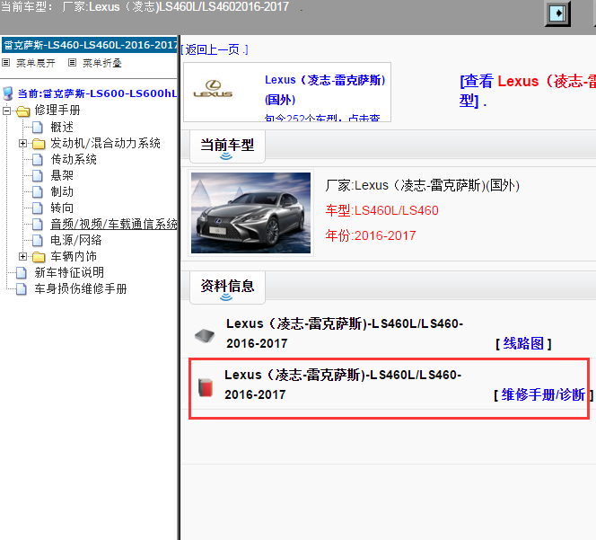
Task: Click the 包含252个车型 partial link text
Action: click(322, 117)
